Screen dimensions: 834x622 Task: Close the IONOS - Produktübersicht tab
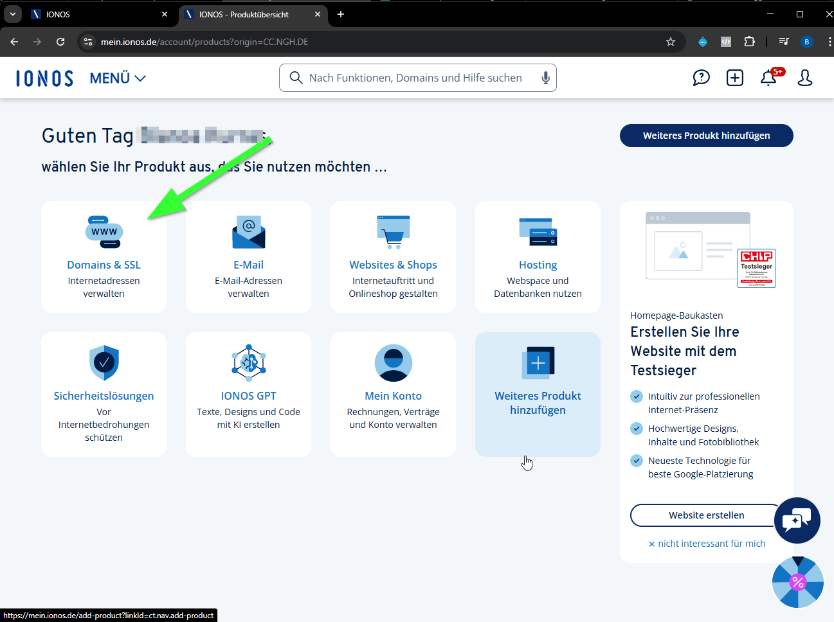click(318, 14)
